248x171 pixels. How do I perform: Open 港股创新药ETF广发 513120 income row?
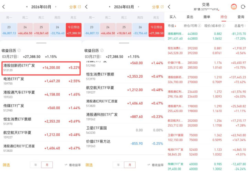pyautogui.click(x=41, y=68)
